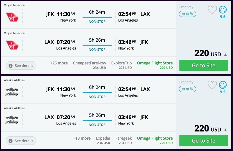Screen dimensions: 233x151
Task: Click the amenities icons badge on Virgin America result
Action: pyautogui.click(x=188, y=14)
